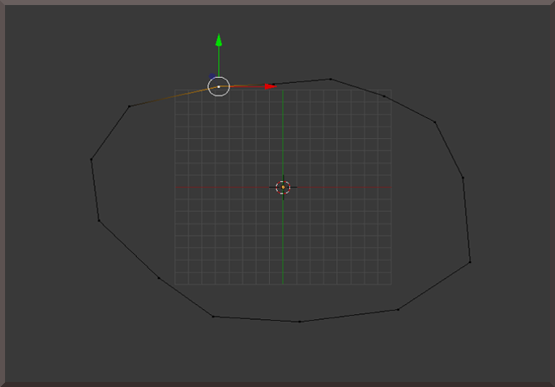Screen dimensions: 555x387
Task: Select the lower-right corner vertex of the loop
Action: (397, 309)
